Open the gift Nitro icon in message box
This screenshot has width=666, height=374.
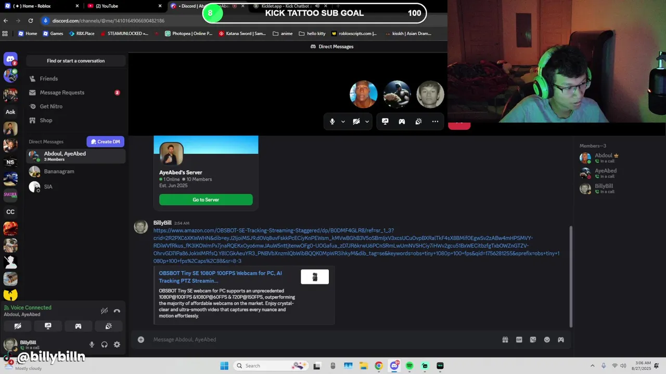point(505,340)
